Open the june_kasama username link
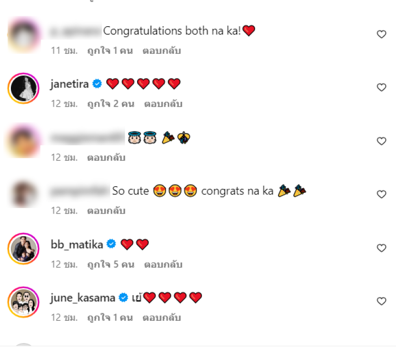The height and width of the screenshot is (347, 396). (83, 298)
